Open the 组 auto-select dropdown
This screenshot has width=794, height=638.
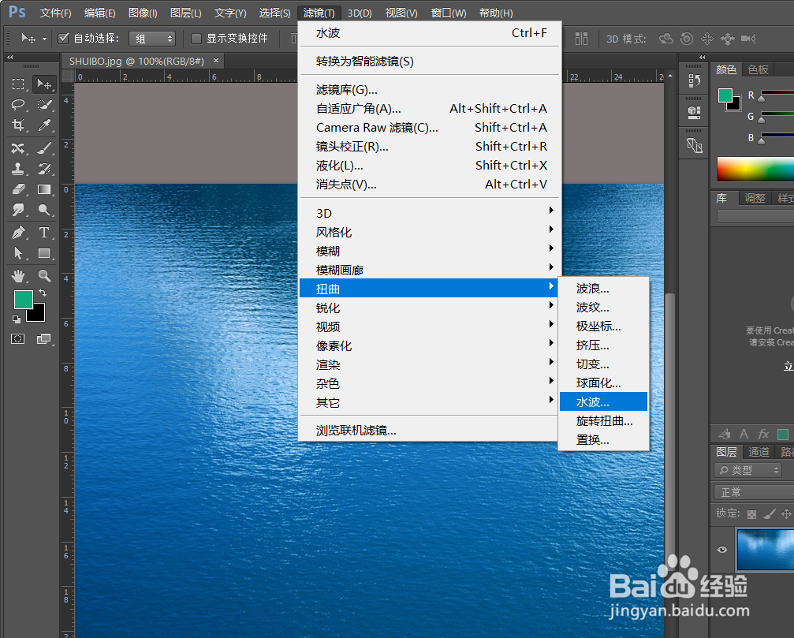pos(152,39)
